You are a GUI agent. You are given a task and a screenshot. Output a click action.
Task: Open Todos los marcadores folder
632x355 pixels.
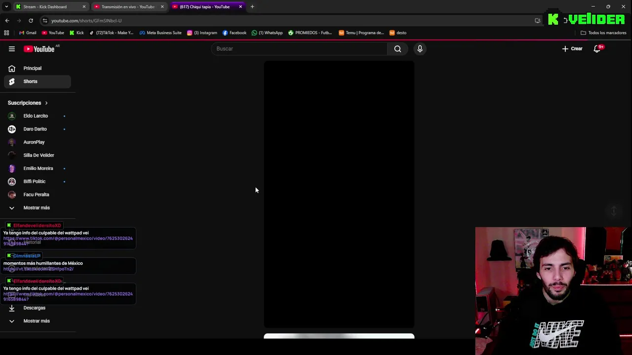pos(603,33)
